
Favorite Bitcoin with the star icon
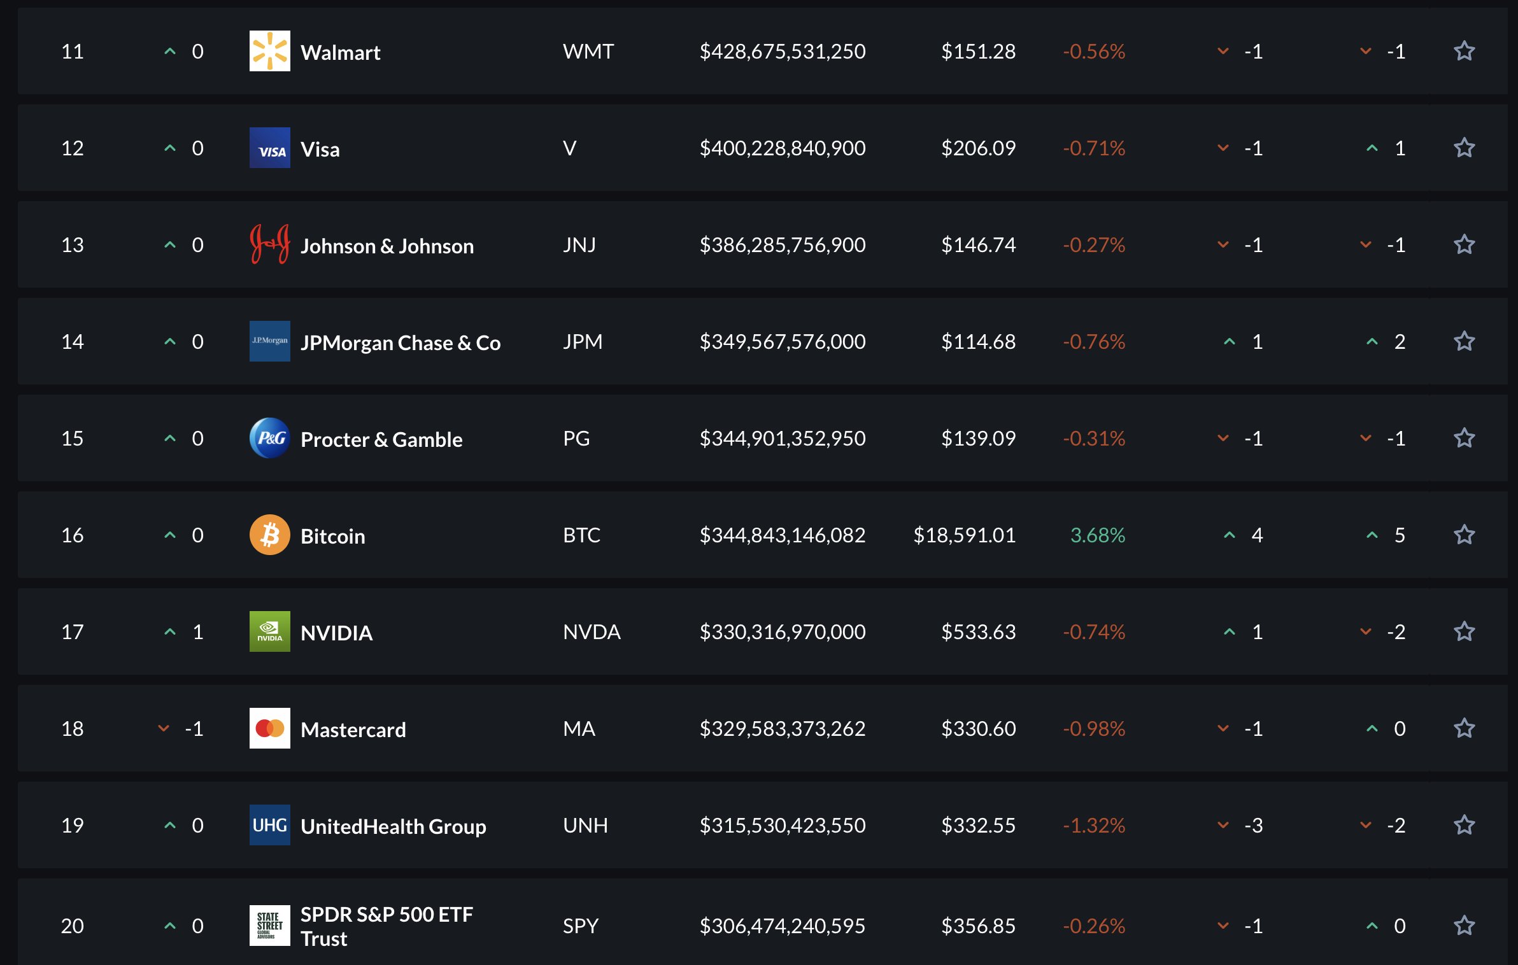(1464, 535)
